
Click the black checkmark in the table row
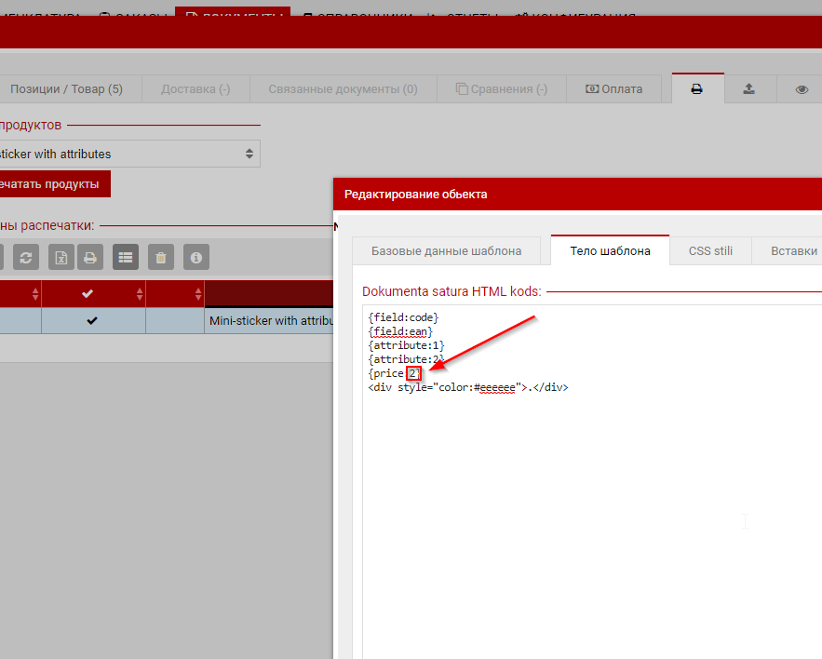click(92, 321)
